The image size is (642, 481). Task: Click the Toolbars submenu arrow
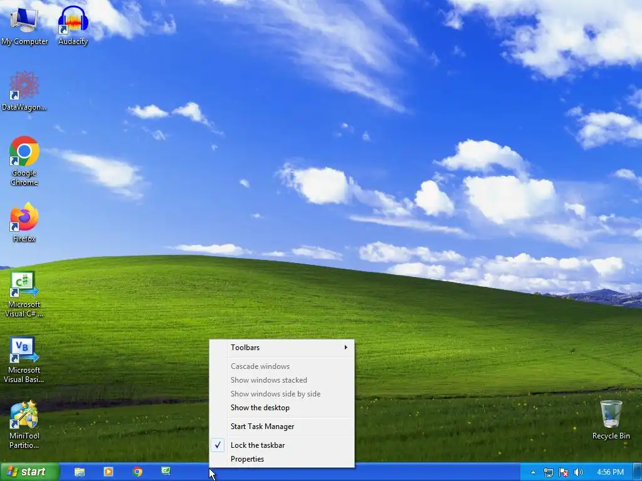[x=346, y=347]
